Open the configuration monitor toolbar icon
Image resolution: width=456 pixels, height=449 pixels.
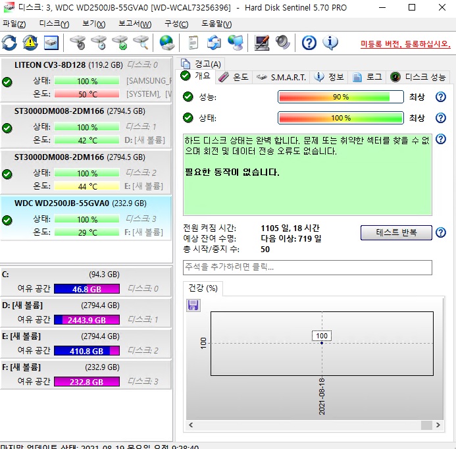pos(261,43)
